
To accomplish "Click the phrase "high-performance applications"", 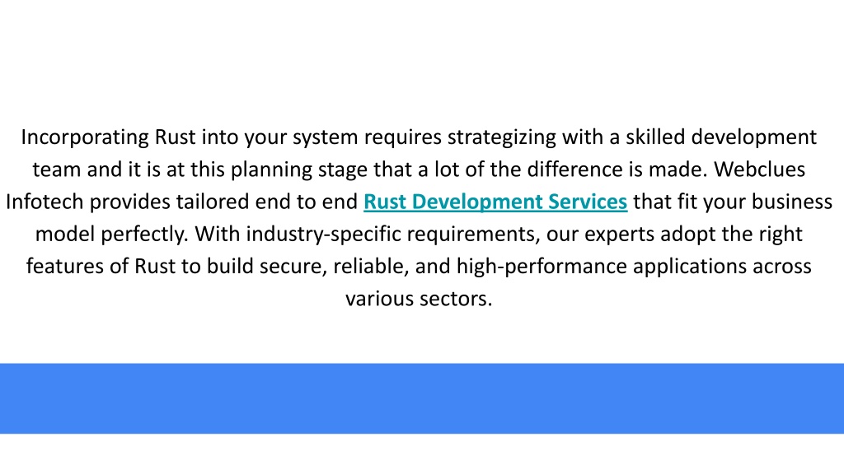I will [x=601, y=267].
